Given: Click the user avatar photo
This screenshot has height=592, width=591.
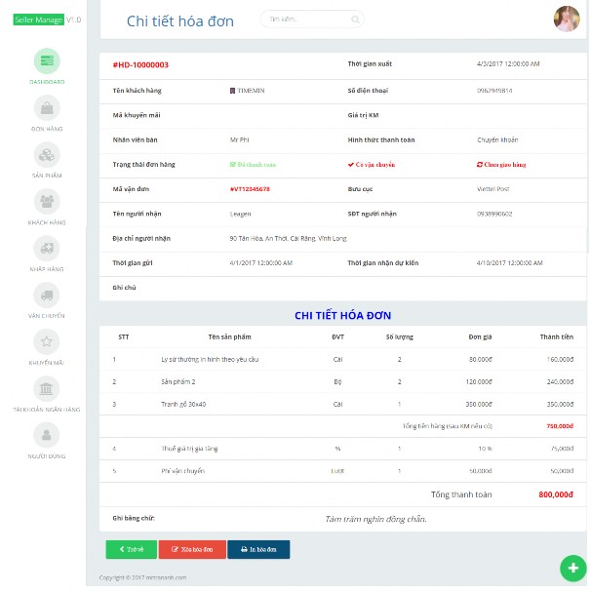Looking at the screenshot, I should (567, 19).
